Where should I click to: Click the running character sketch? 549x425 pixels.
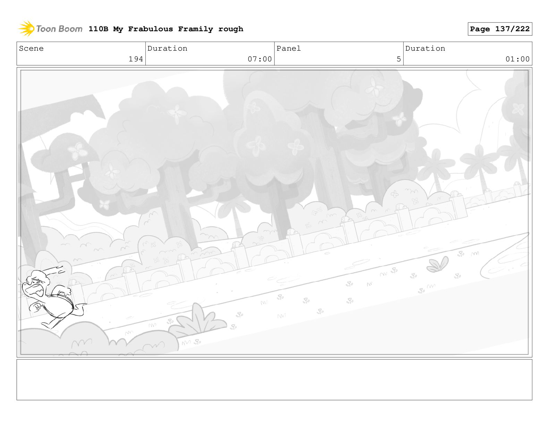[54, 297]
